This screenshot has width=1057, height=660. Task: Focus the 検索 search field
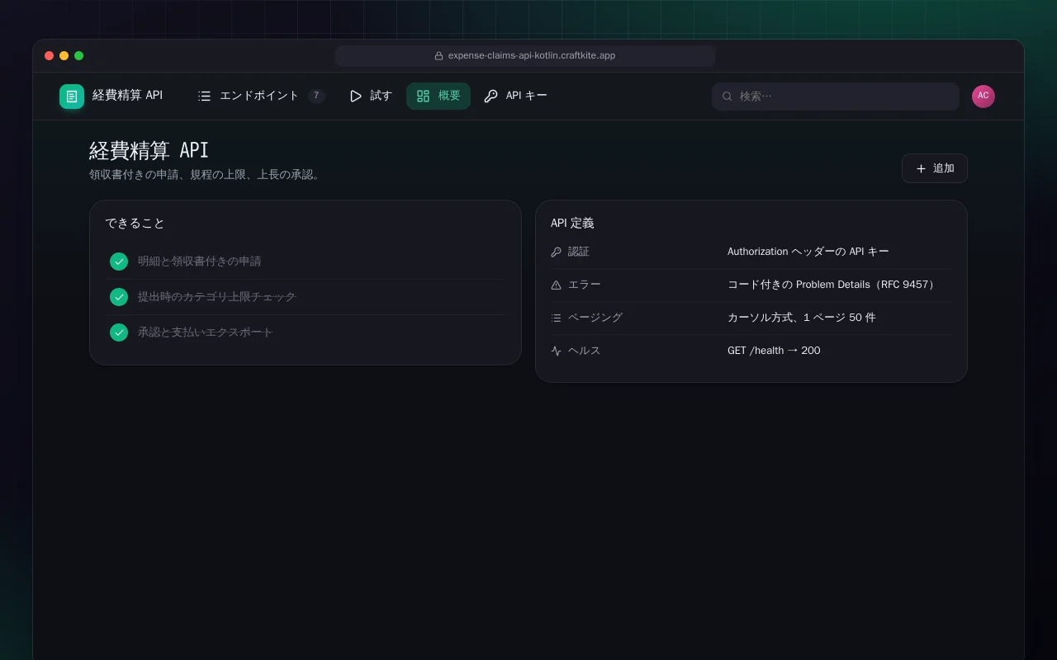click(836, 97)
